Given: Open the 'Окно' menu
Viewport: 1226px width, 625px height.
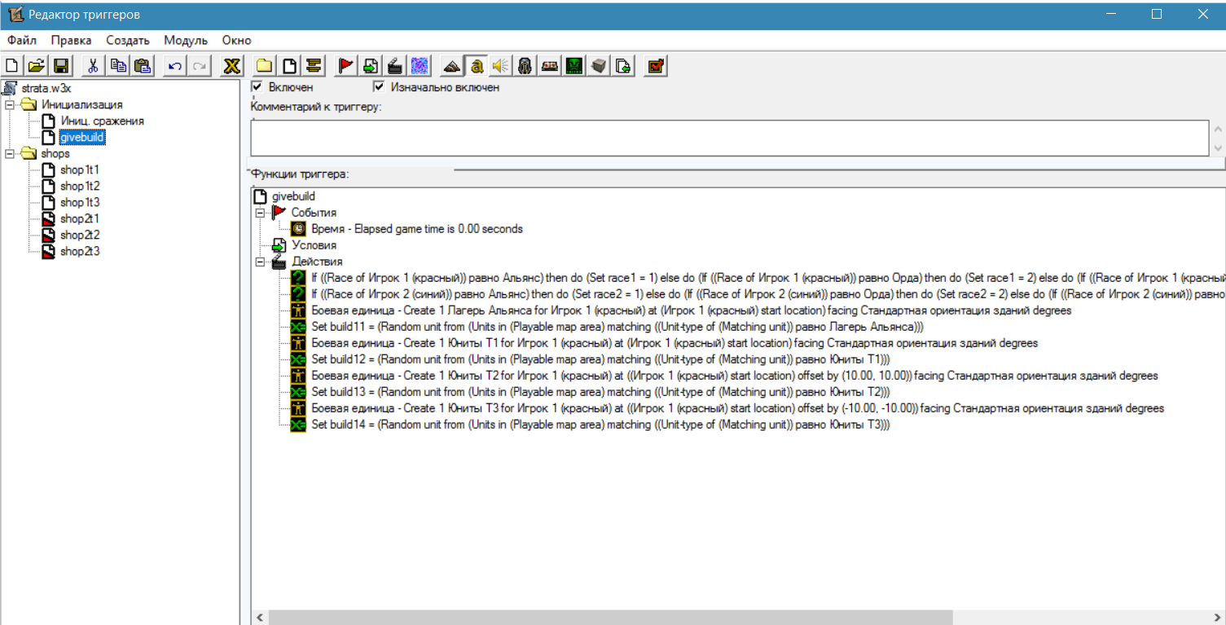Looking at the screenshot, I should coord(236,40).
